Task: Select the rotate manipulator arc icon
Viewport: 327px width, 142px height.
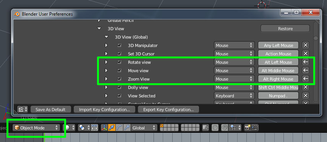Action: point(119,127)
